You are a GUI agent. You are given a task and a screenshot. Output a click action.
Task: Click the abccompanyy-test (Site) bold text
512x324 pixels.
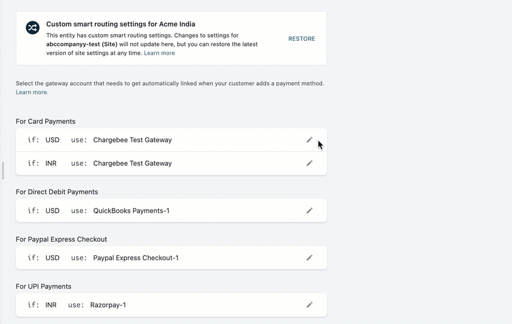click(81, 44)
